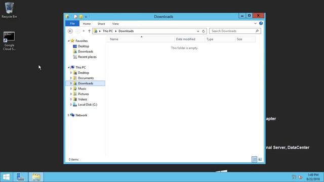
Task: Open the Share ribbon tab
Action: click(x=101, y=24)
